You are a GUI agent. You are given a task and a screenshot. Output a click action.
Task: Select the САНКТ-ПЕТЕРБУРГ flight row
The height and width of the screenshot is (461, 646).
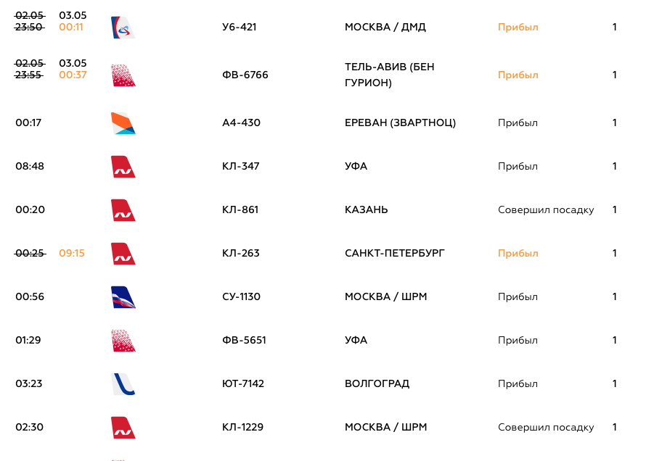(316, 253)
